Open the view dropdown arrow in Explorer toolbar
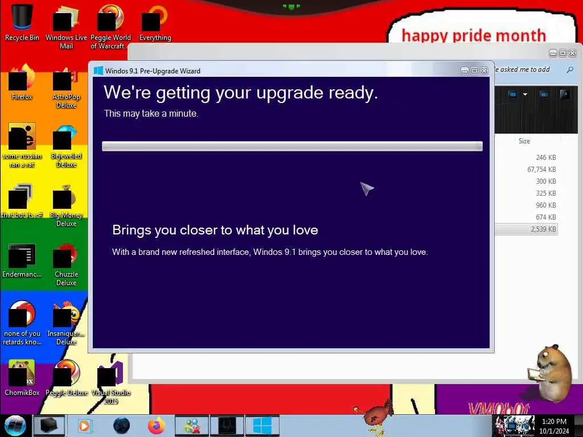 [525, 94]
